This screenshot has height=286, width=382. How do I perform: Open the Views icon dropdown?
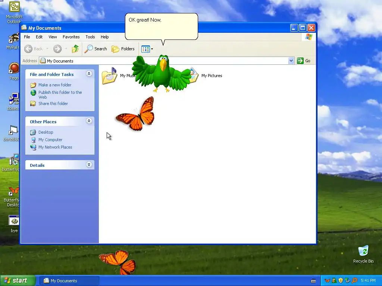click(x=147, y=49)
